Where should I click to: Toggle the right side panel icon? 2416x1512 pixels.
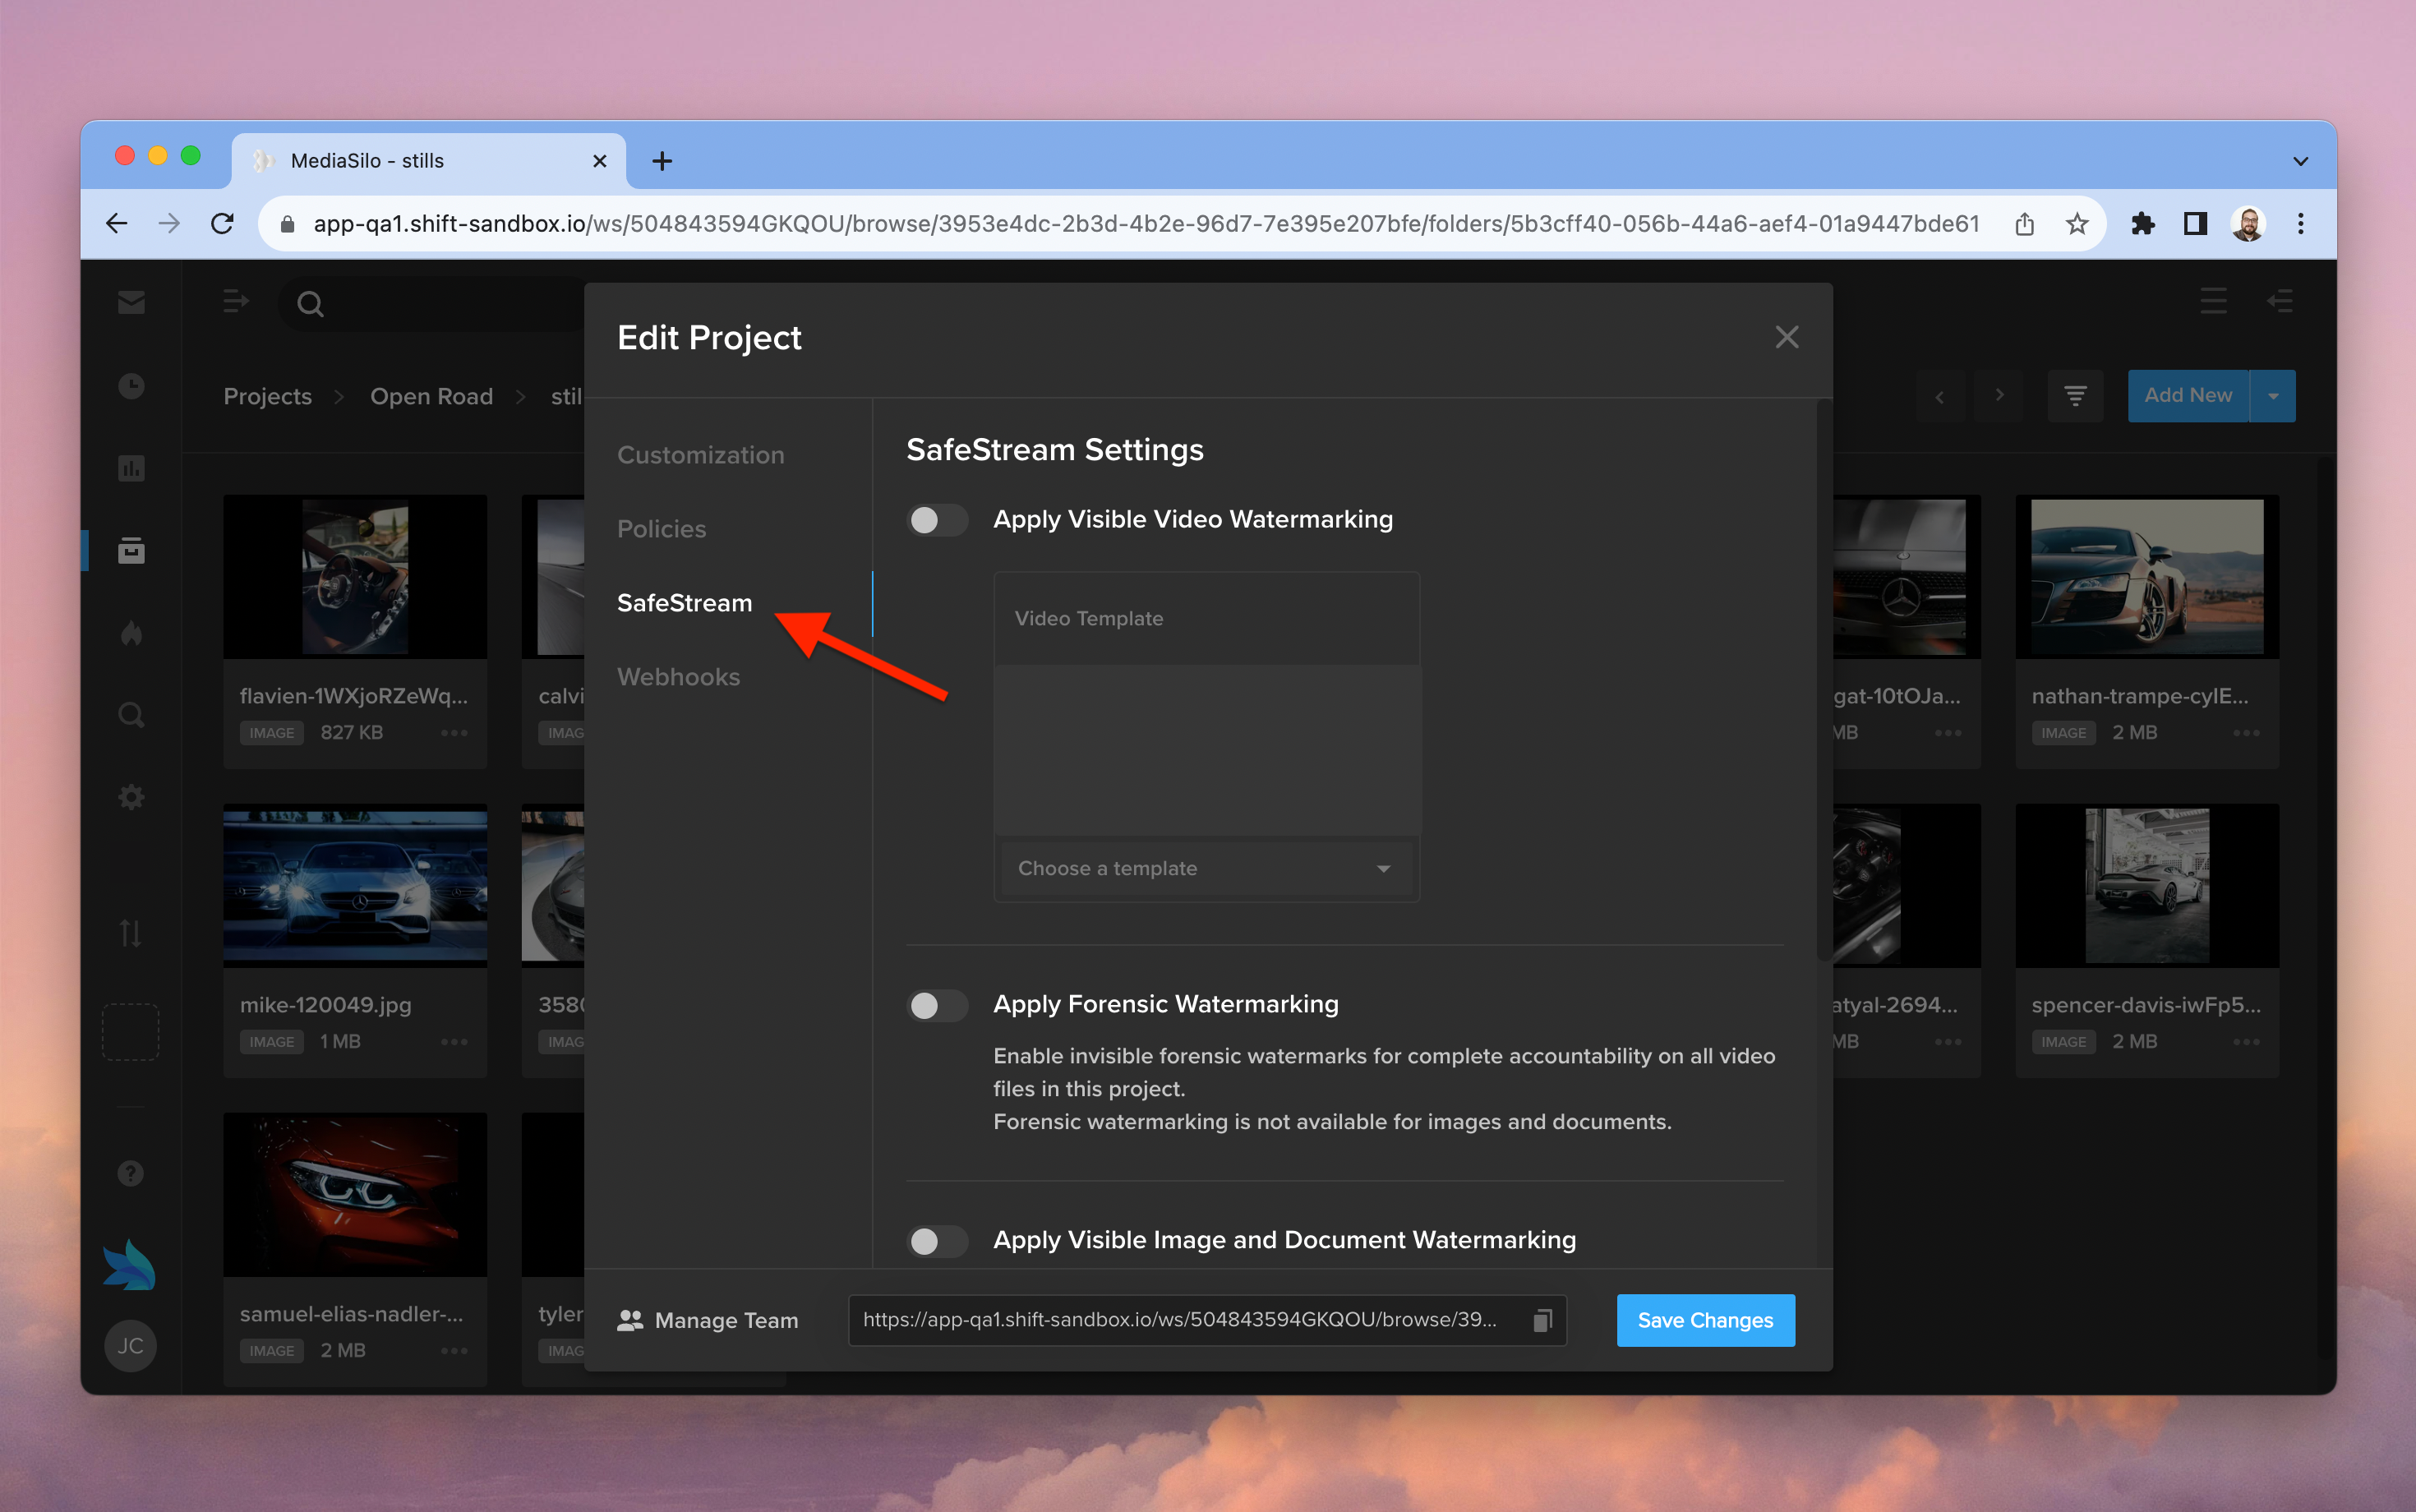pyautogui.click(x=2280, y=301)
